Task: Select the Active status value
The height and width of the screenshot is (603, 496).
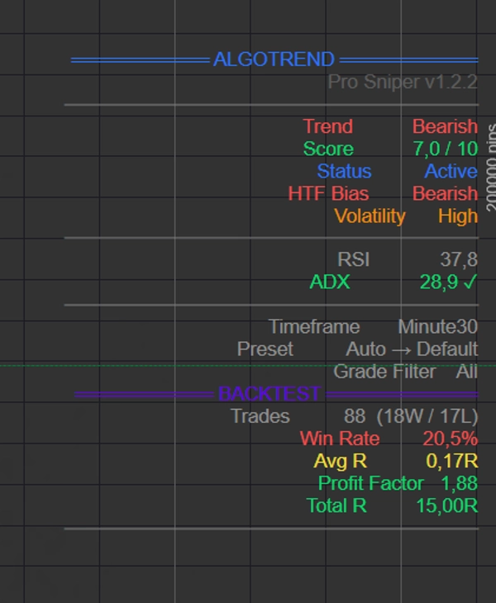Action: tap(451, 171)
